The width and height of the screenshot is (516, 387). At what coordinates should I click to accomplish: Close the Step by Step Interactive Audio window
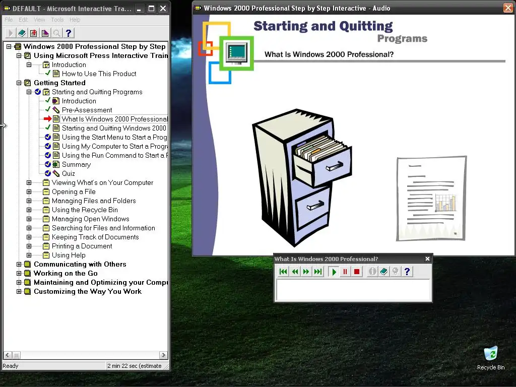coord(508,8)
